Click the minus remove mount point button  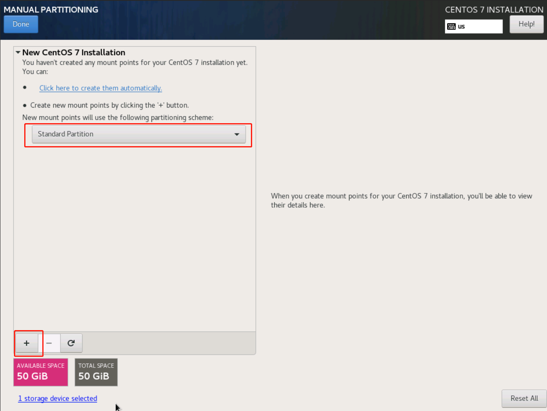(49, 343)
